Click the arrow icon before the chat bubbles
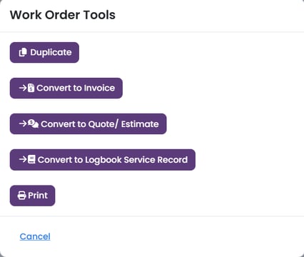This screenshot has width=304, height=257. pyautogui.click(x=23, y=124)
